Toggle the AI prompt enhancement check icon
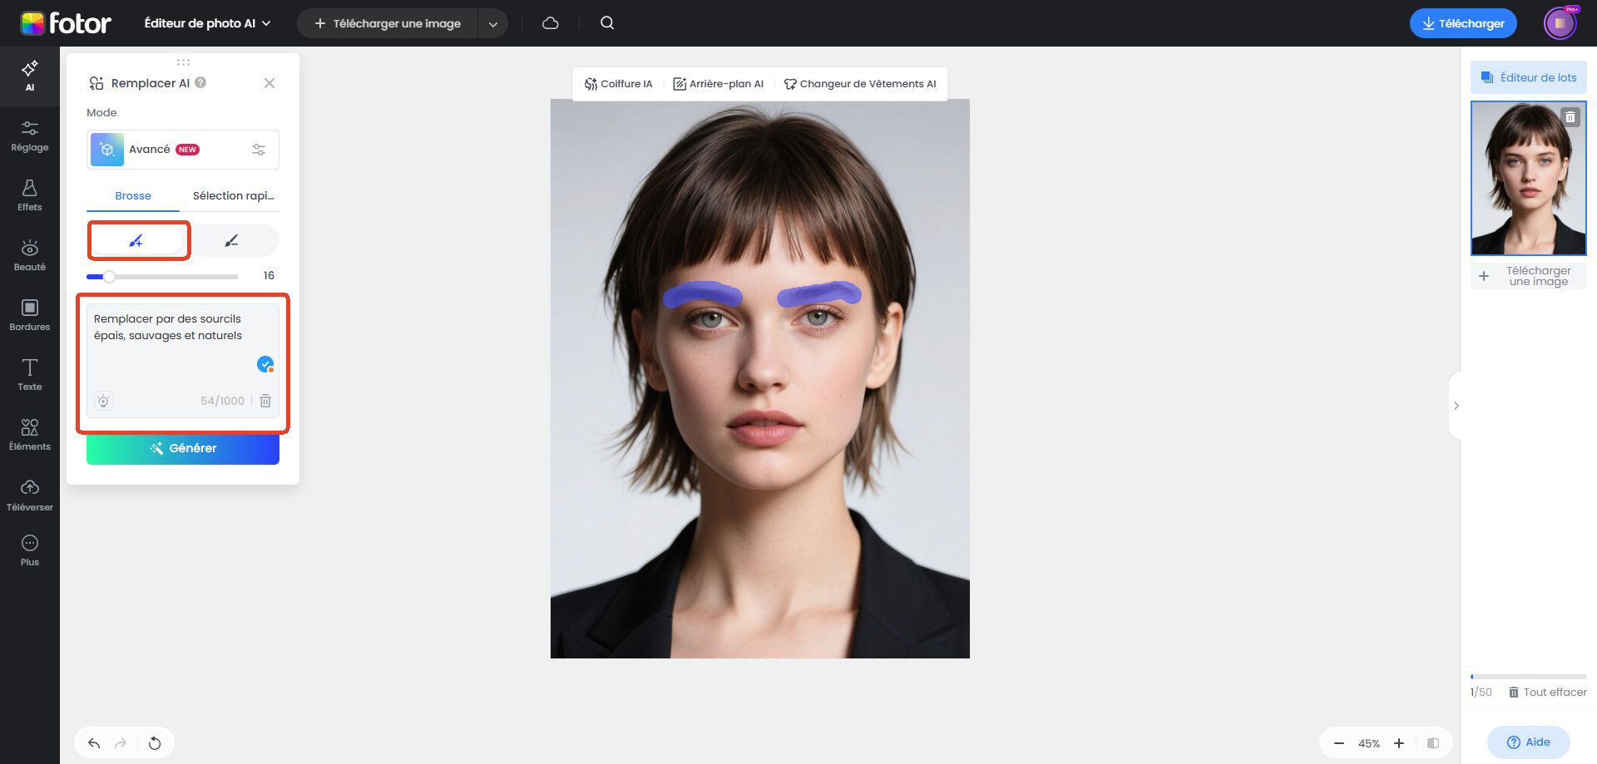The width and height of the screenshot is (1597, 764). (x=265, y=364)
